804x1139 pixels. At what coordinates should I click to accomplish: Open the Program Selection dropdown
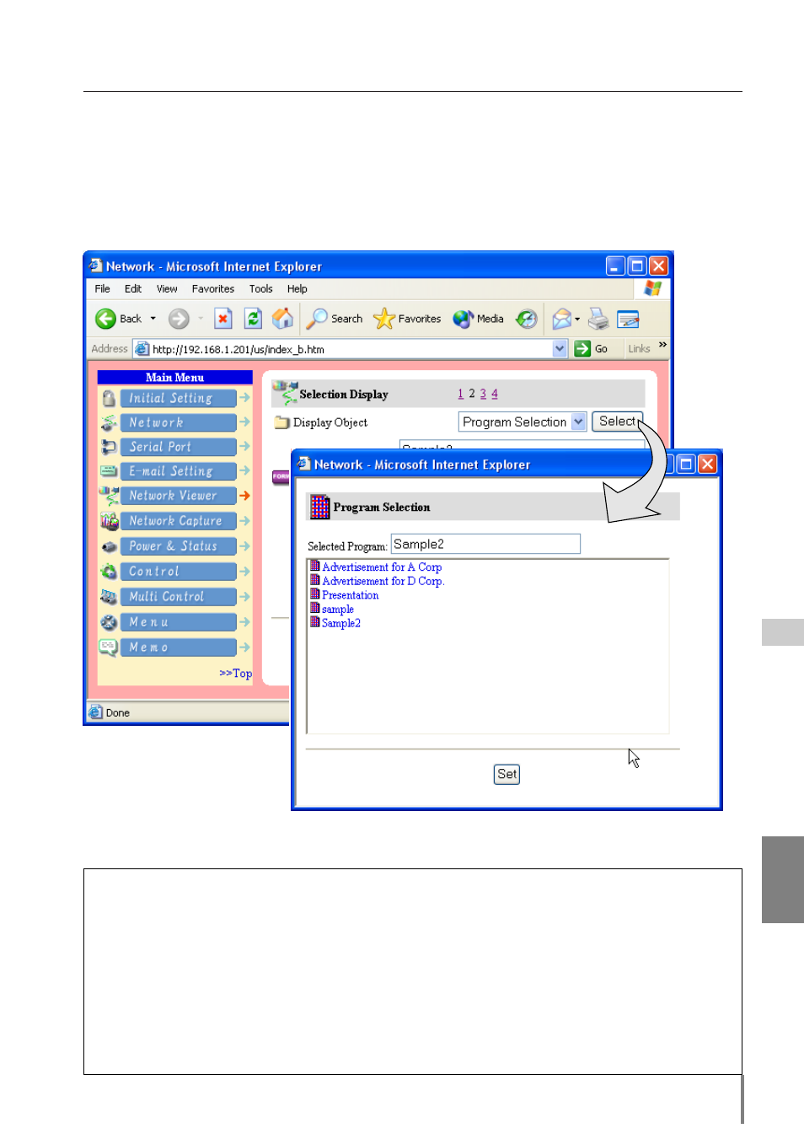coord(578,422)
